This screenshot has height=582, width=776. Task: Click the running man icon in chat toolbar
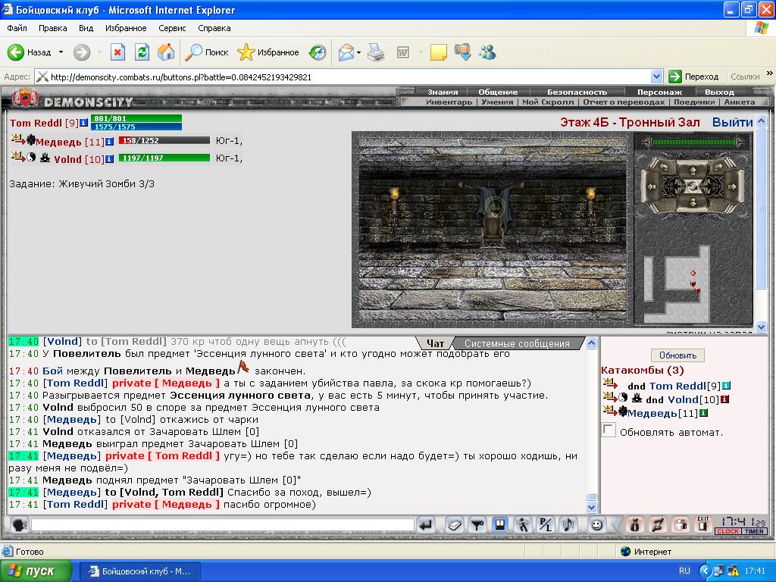[523, 525]
